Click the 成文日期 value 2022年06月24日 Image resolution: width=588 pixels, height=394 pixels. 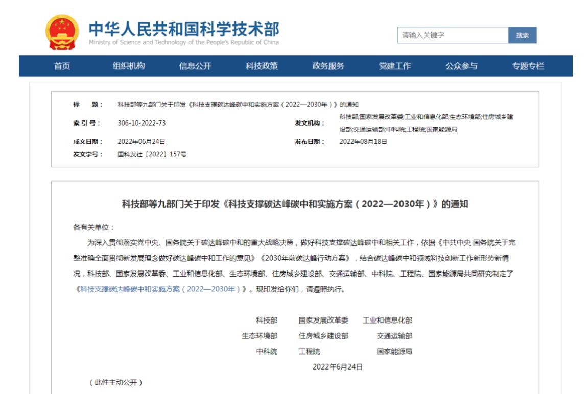click(142, 141)
